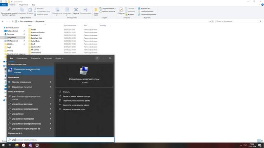Open File Explorer taskbar icon
Image resolution: width=264 pixels, height=148 pixels.
tap(17, 145)
